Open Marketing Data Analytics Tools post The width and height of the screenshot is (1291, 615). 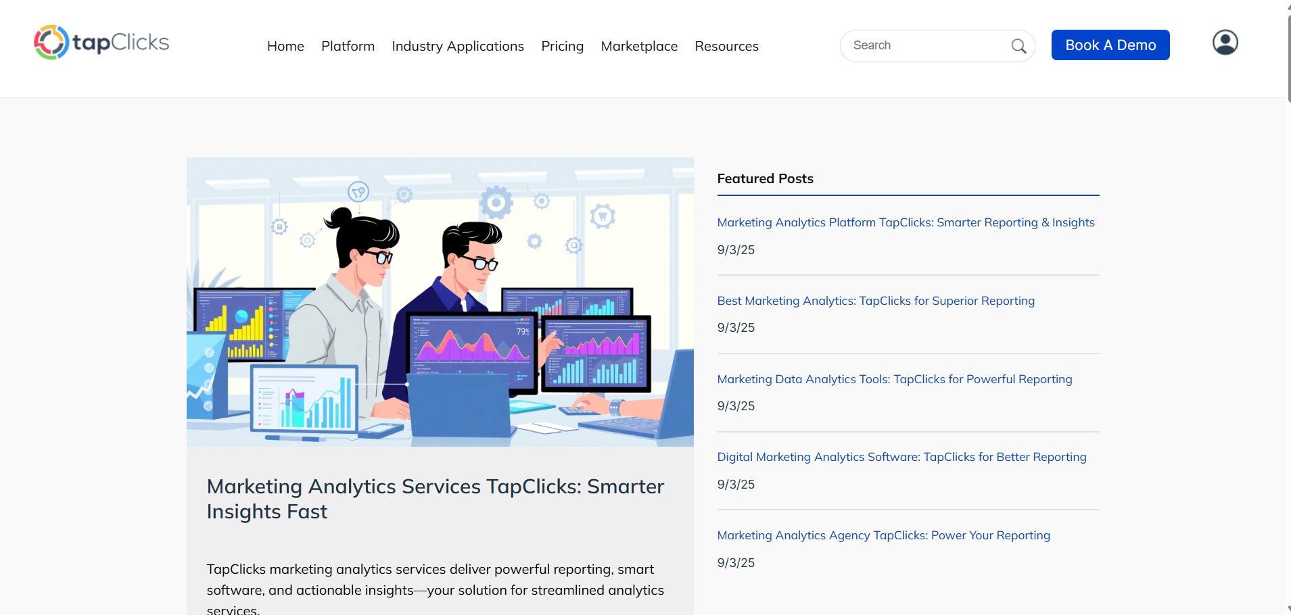pyautogui.click(x=894, y=379)
